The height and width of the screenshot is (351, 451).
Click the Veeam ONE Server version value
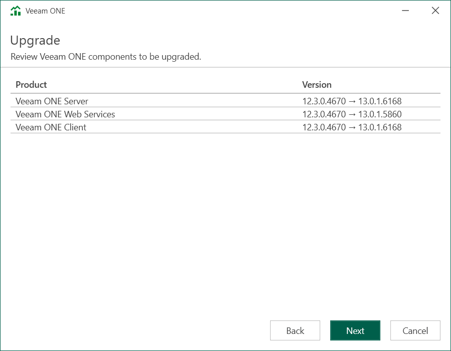(x=352, y=101)
